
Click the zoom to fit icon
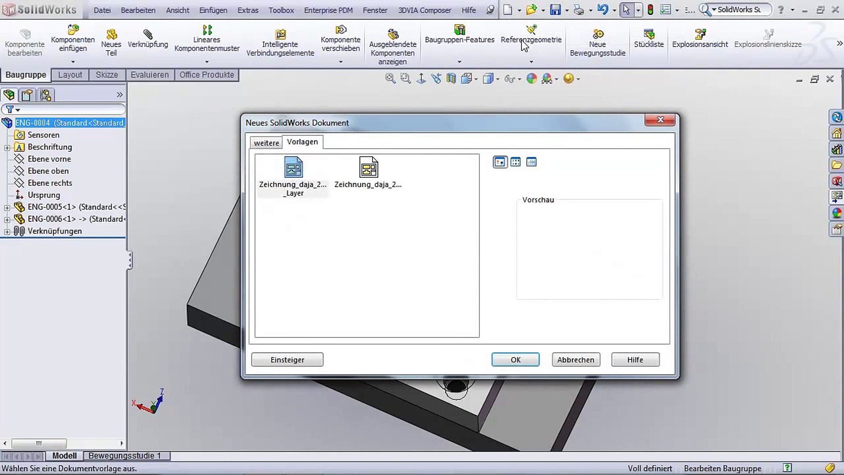pyautogui.click(x=390, y=79)
